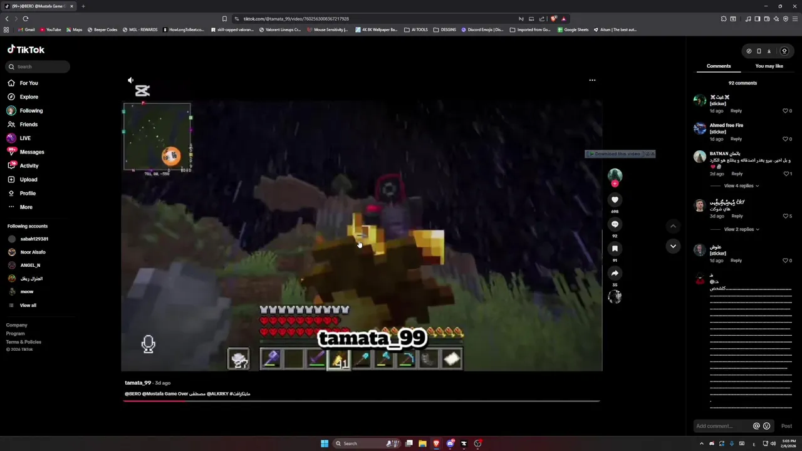Open the #ماينكرافت hashtag link
This screenshot has width=802, height=451.
240,394
